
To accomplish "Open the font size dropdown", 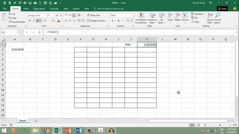I will click(x=53, y=15).
